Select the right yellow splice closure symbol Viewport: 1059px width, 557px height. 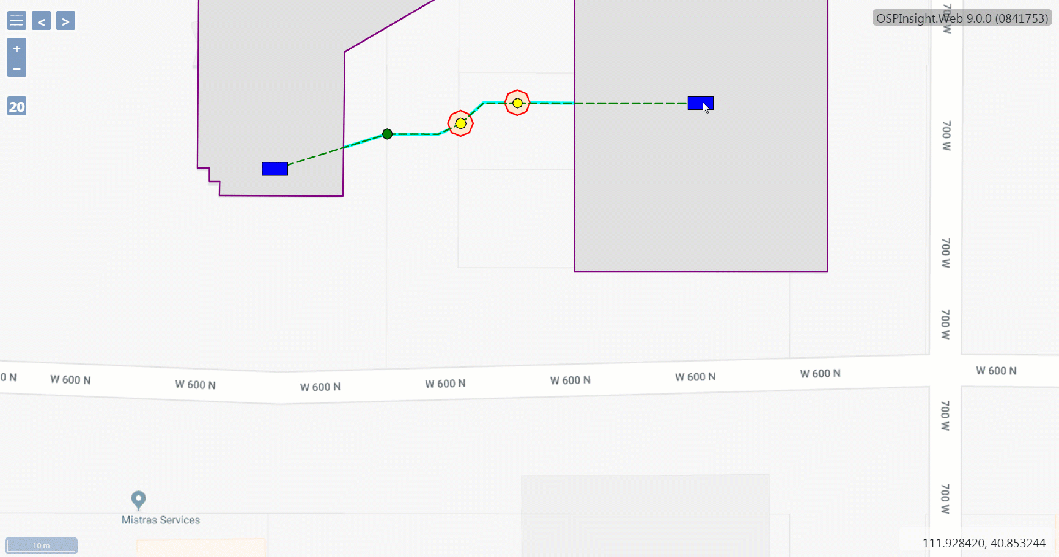point(517,103)
